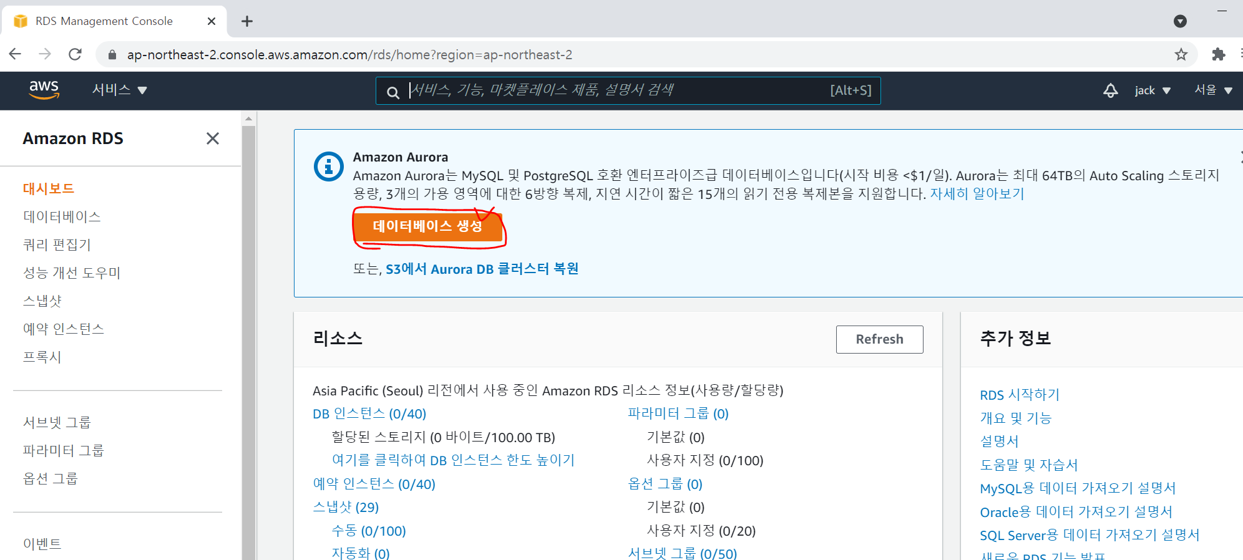1243x560 pixels.
Task: Open the Chrome profile dropdown icon
Action: [x=1180, y=21]
